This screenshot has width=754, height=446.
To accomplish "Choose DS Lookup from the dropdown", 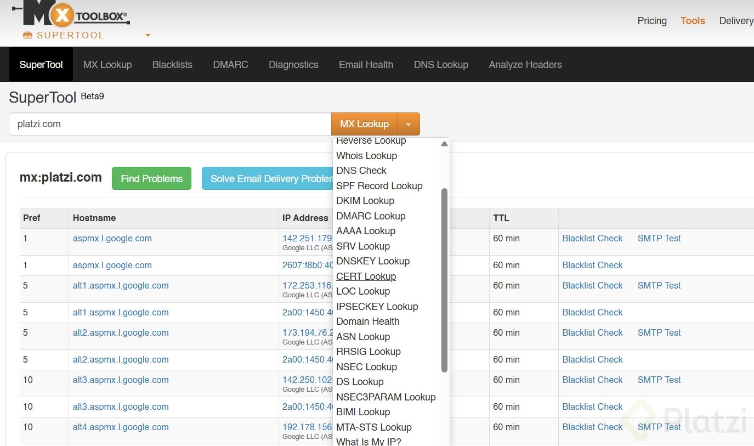I will point(360,382).
